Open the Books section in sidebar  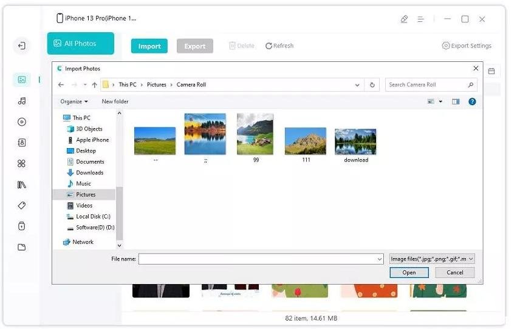(22, 185)
